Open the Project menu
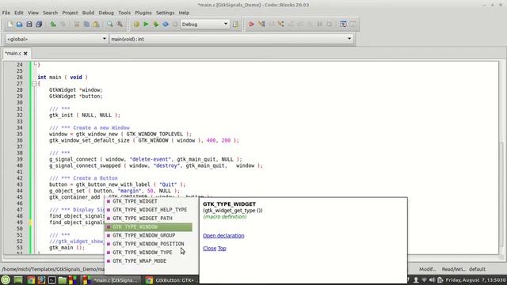This screenshot has height=285, width=507. point(71,13)
